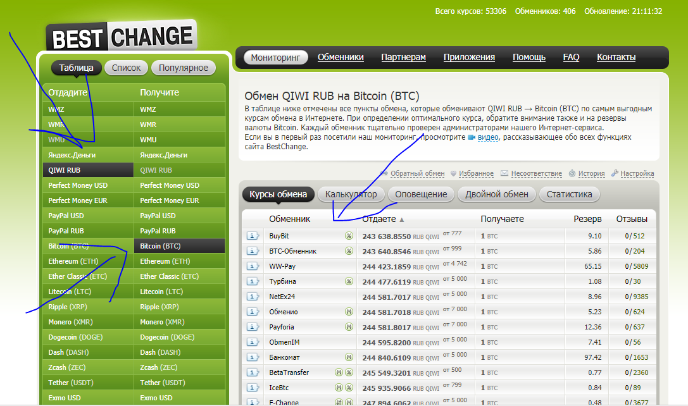Open reviews count 0/9385 for NetEx24

point(636,297)
